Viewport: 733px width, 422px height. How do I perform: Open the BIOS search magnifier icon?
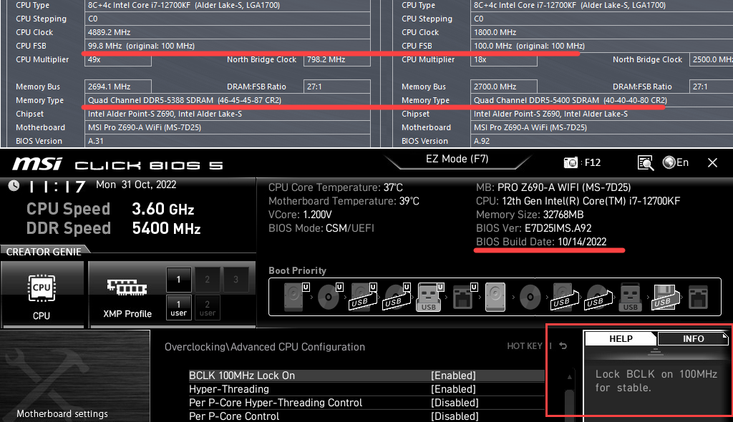point(646,162)
